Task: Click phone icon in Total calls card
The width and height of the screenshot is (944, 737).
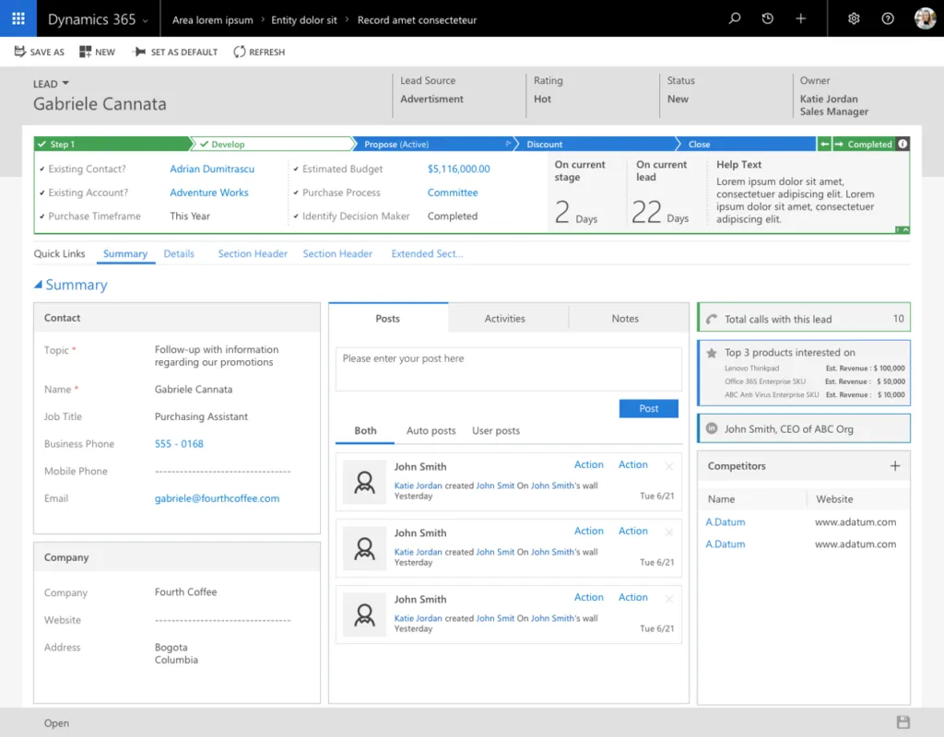Action: [712, 319]
